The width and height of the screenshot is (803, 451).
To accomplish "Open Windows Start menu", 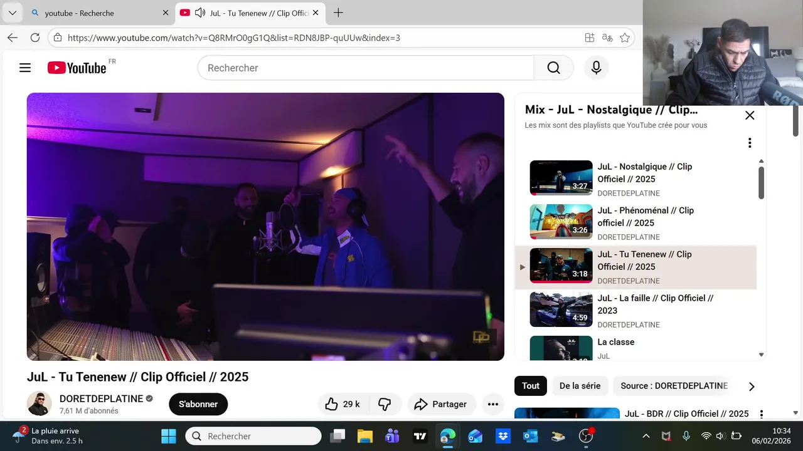I will tap(169, 436).
